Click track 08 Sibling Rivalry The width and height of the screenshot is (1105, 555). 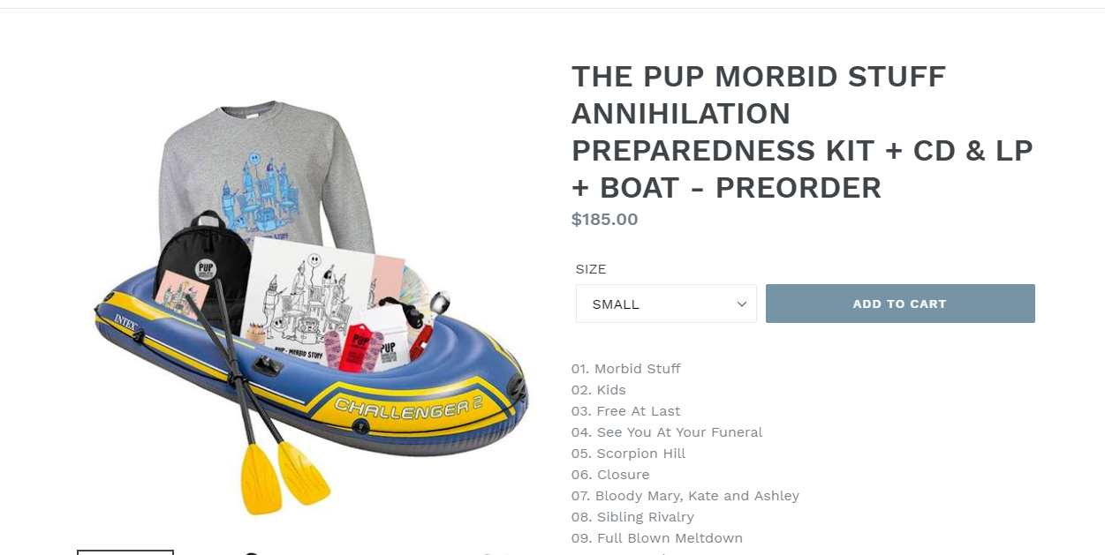coord(632,517)
